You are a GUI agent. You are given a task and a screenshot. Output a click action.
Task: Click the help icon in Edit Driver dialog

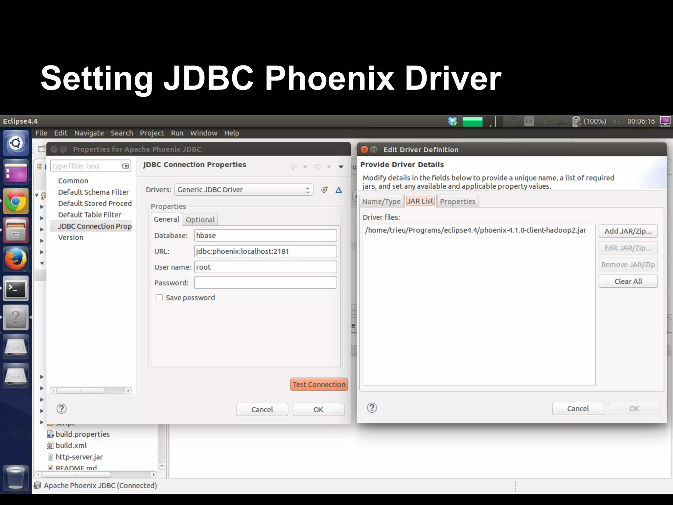(372, 408)
